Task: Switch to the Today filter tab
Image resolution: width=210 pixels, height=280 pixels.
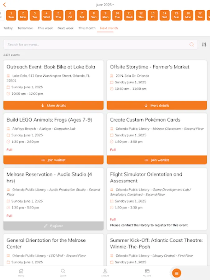Action: [x=8, y=28]
